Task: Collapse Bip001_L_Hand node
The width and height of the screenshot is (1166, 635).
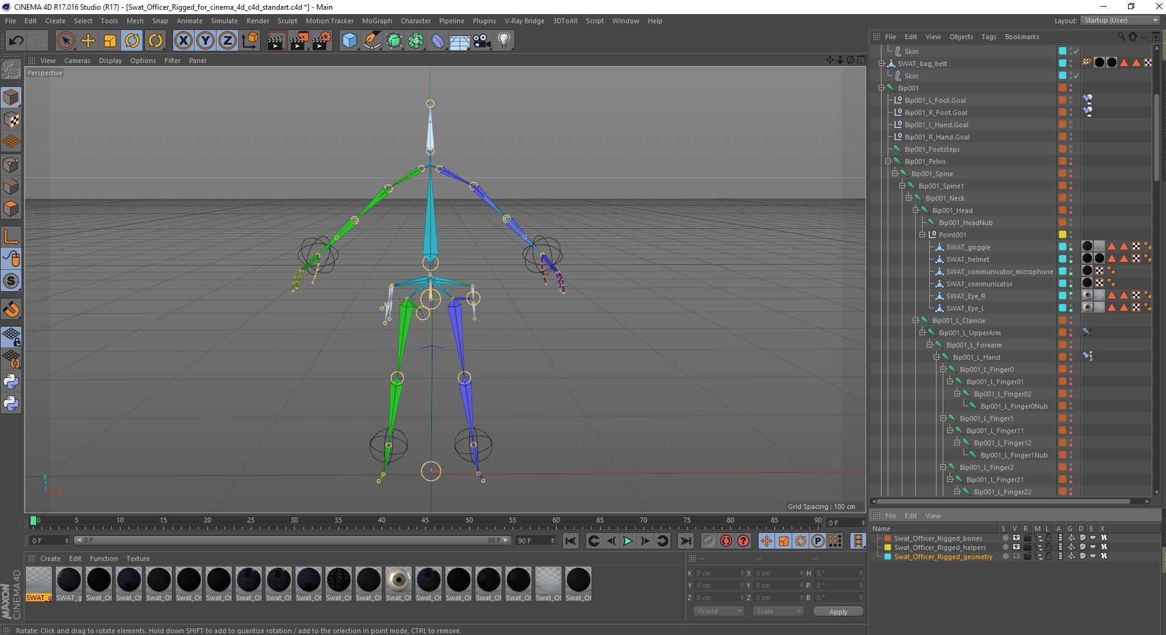Action: pos(937,357)
